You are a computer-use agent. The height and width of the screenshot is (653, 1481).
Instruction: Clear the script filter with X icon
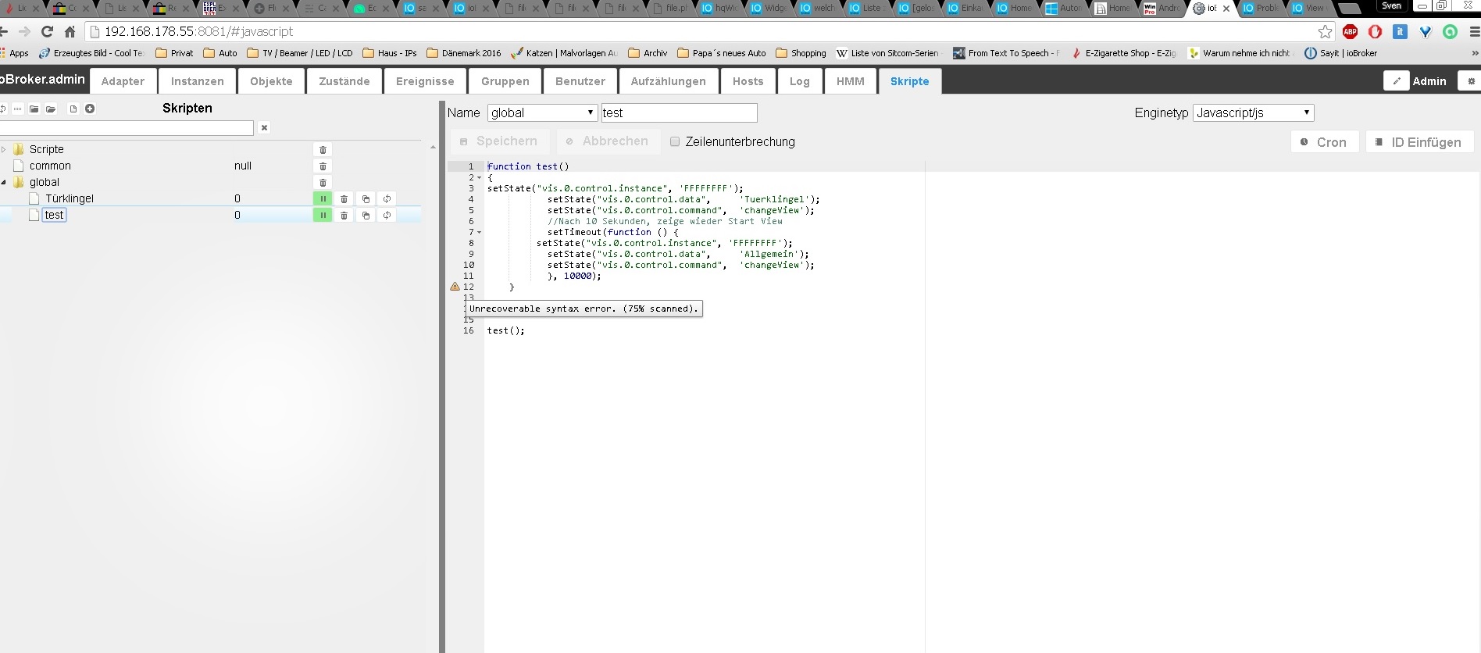point(264,127)
